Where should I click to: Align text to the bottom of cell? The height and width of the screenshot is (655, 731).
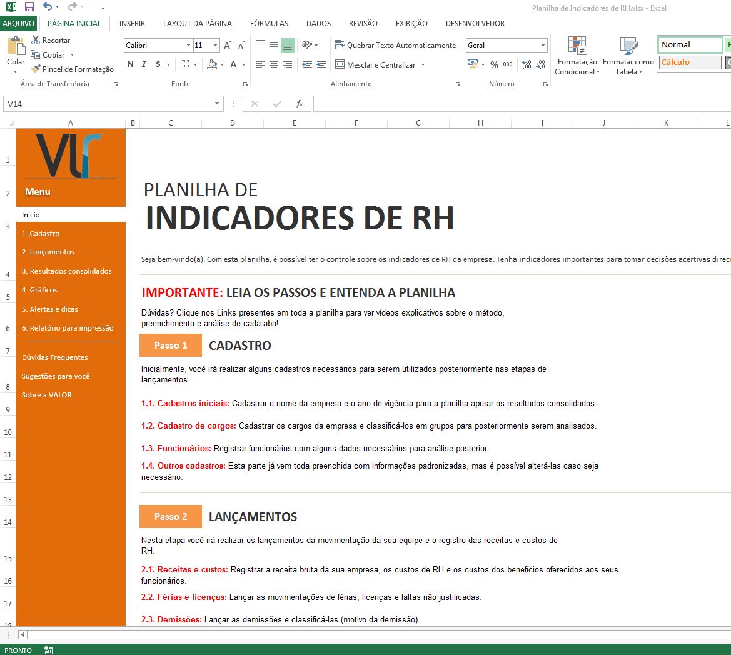288,45
